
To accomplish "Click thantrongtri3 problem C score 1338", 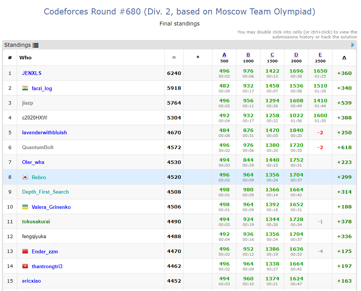I will click(272, 264).
